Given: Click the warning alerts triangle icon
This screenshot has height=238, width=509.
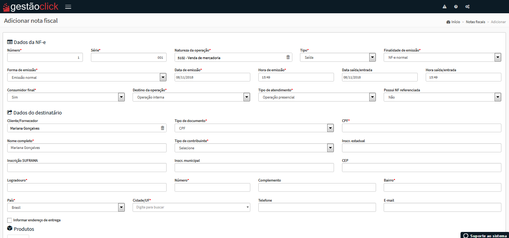Looking at the screenshot, I should 445,7.
